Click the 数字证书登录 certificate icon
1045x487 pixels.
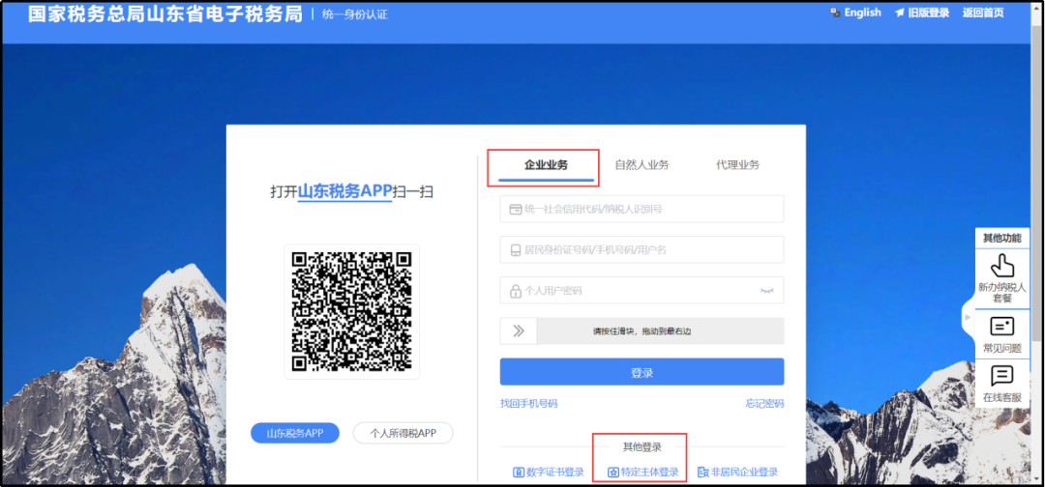[518, 473]
